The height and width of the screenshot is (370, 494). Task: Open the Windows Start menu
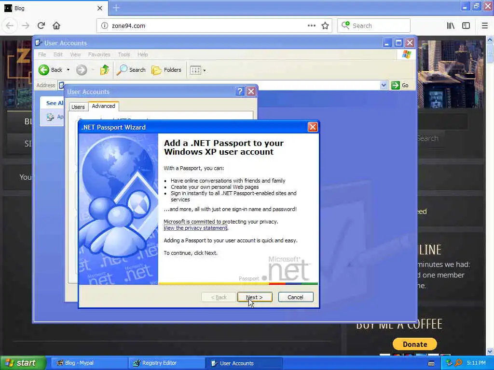(23, 363)
